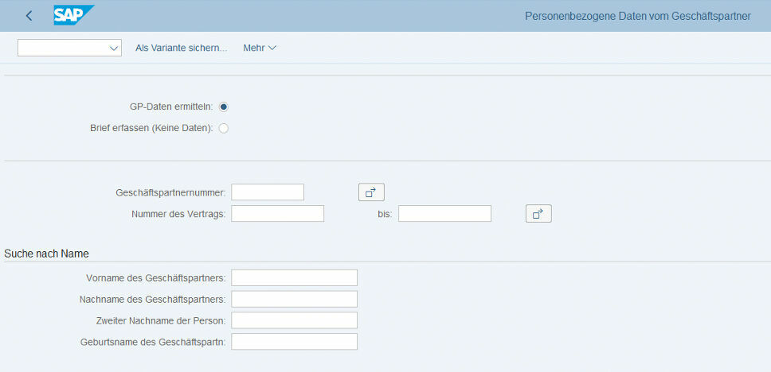
Task: Click the Geburtsname des Geschäftspartn field
Action: tap(294, 342)
